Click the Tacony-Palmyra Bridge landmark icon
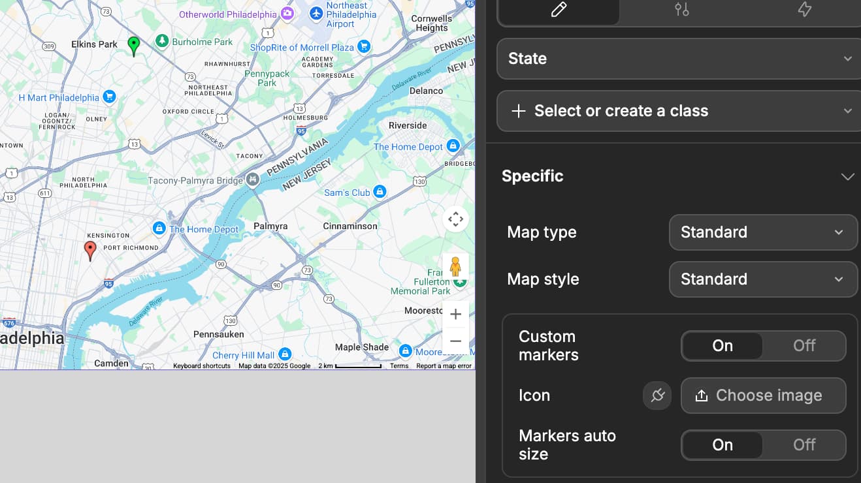The image size is (861, 483). click(x=253, y=179)
